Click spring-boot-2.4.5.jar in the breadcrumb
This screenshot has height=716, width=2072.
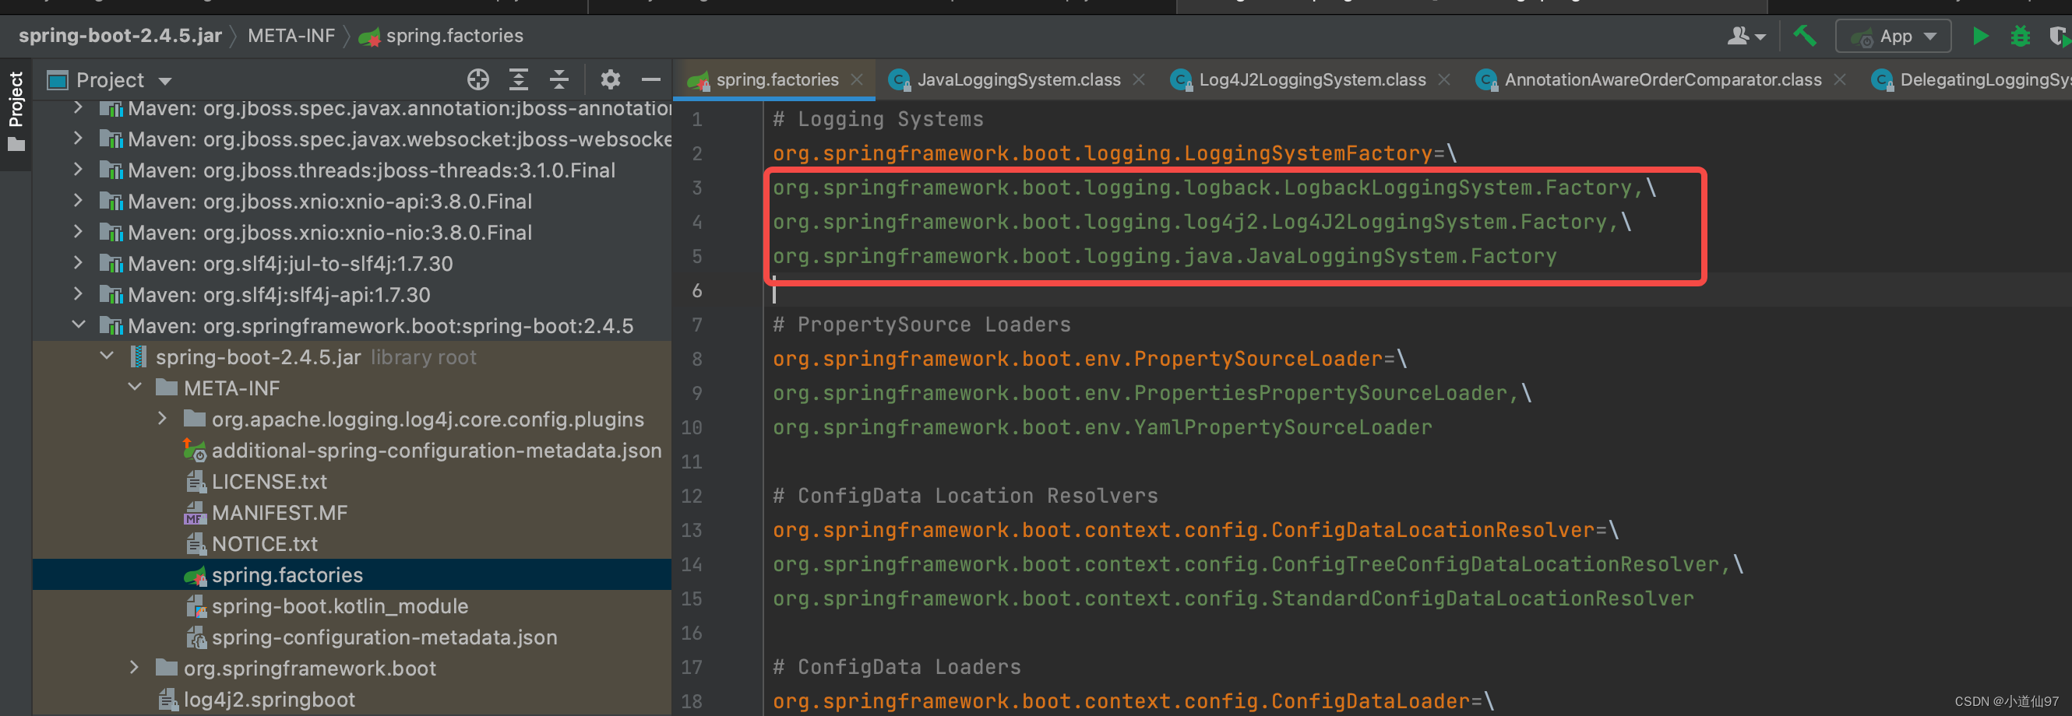tap(120, 36)
